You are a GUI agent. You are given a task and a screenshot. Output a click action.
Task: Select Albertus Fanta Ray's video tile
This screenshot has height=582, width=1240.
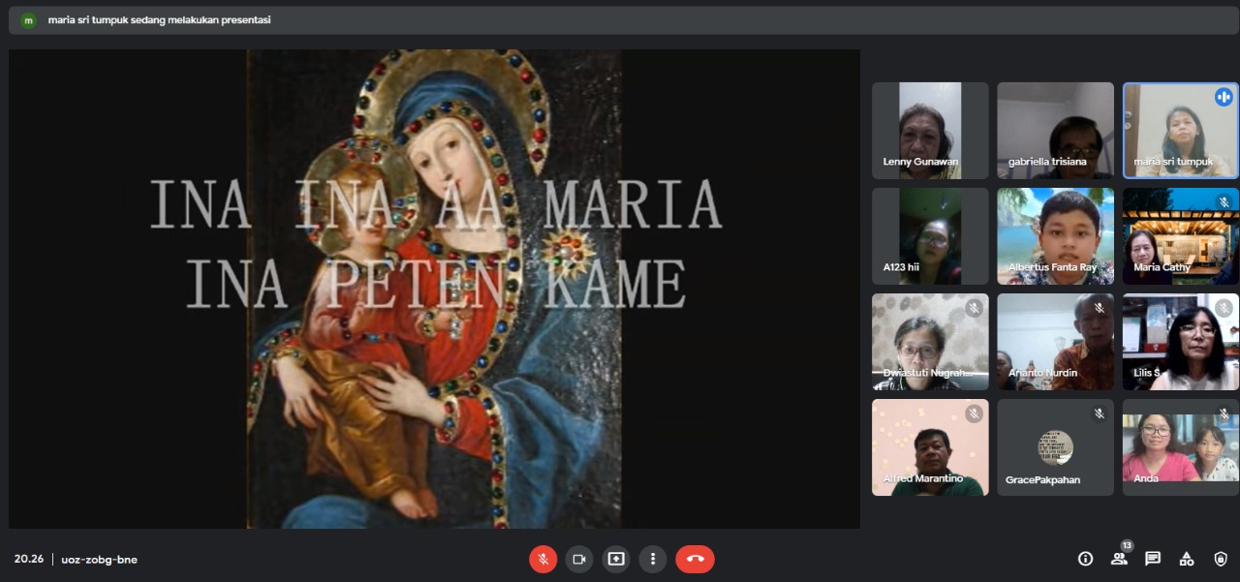pyautogui.click(x=1056, y=236)
